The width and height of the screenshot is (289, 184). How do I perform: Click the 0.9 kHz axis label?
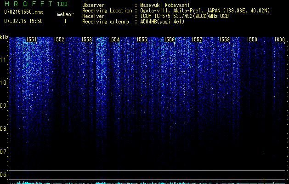pyautogui.click(x=4, y=106)
